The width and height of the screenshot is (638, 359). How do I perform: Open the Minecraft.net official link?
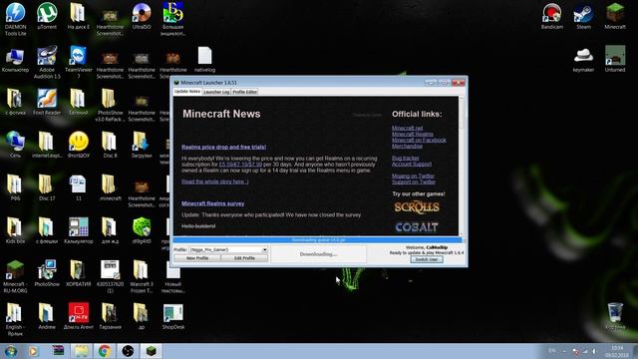click(407, 128)
